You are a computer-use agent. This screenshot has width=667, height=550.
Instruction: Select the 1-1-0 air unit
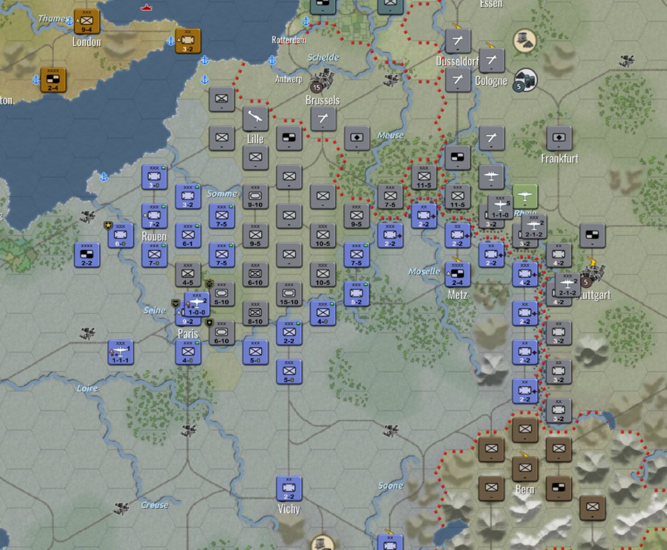tap(500, 207)
